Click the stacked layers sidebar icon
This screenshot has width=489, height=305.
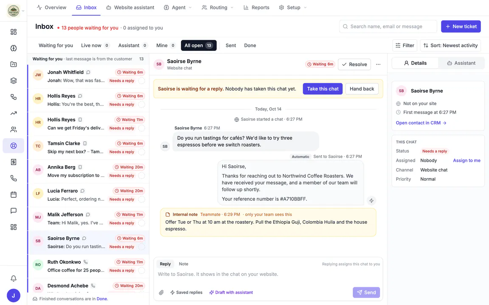[x=14, y=80]
